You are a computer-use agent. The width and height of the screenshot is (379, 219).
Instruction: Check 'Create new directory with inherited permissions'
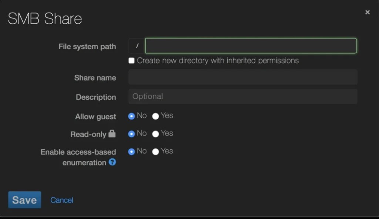pos(131,60)
